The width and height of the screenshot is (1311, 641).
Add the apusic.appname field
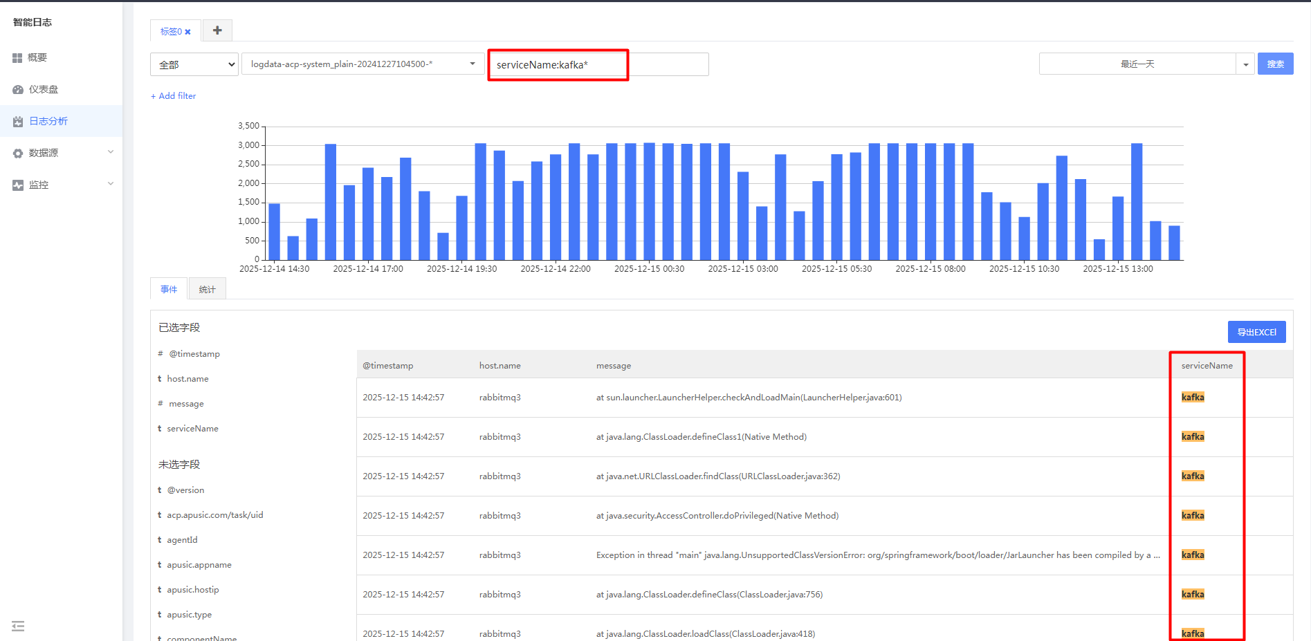[199, 565]
